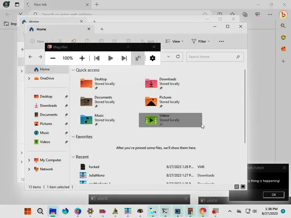Open the See more options ellipsis menu

click(221, 41)
